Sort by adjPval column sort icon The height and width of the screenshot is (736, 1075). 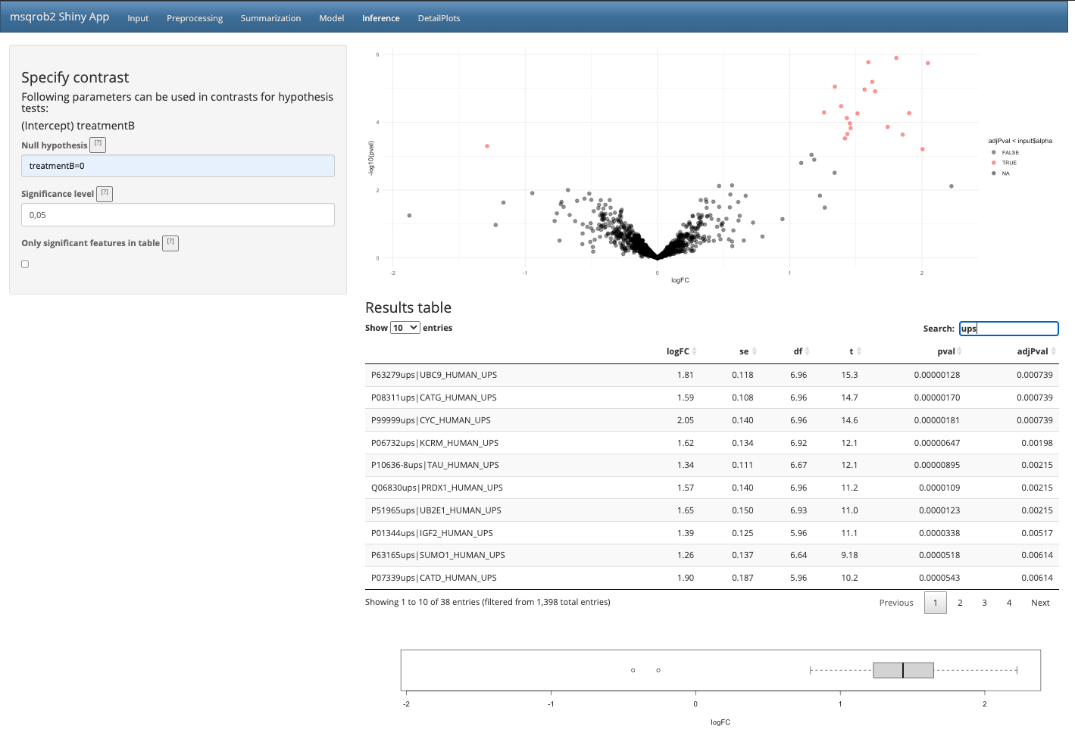pyautogui.click(x=1053, y=351)
